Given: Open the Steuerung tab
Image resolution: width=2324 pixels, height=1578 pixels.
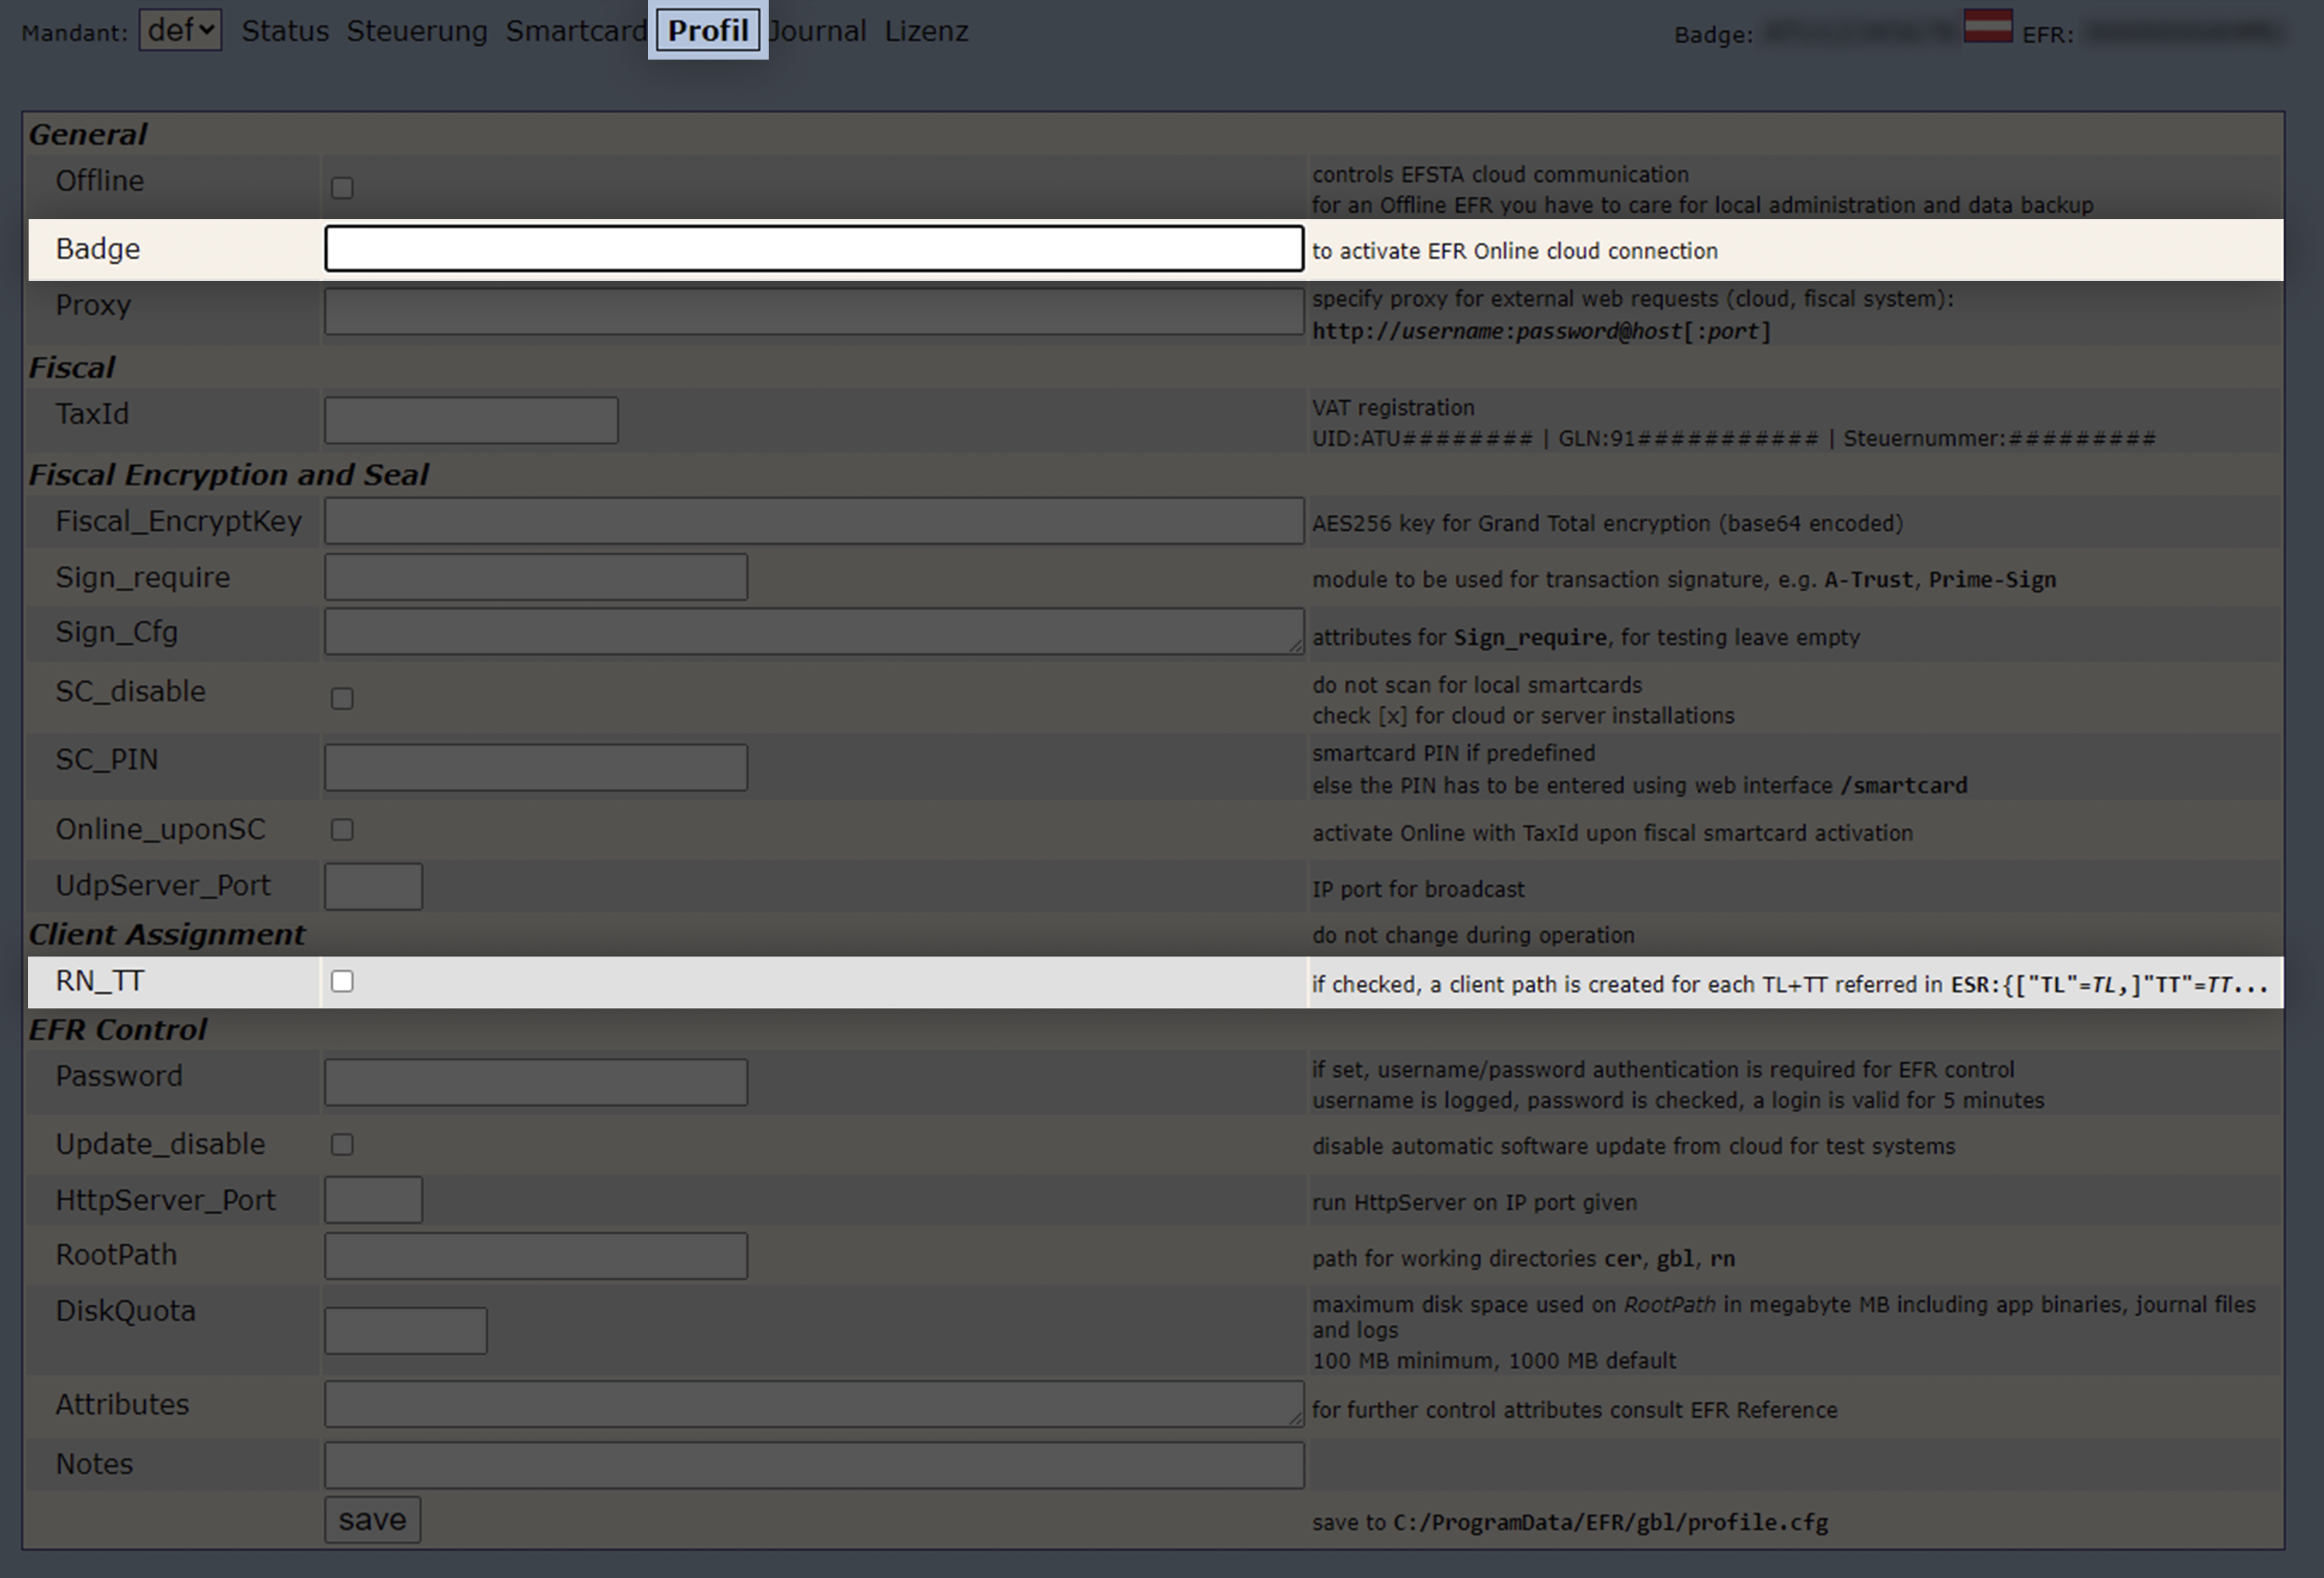Looking at the screenshot, I should (x=417, y=31).
